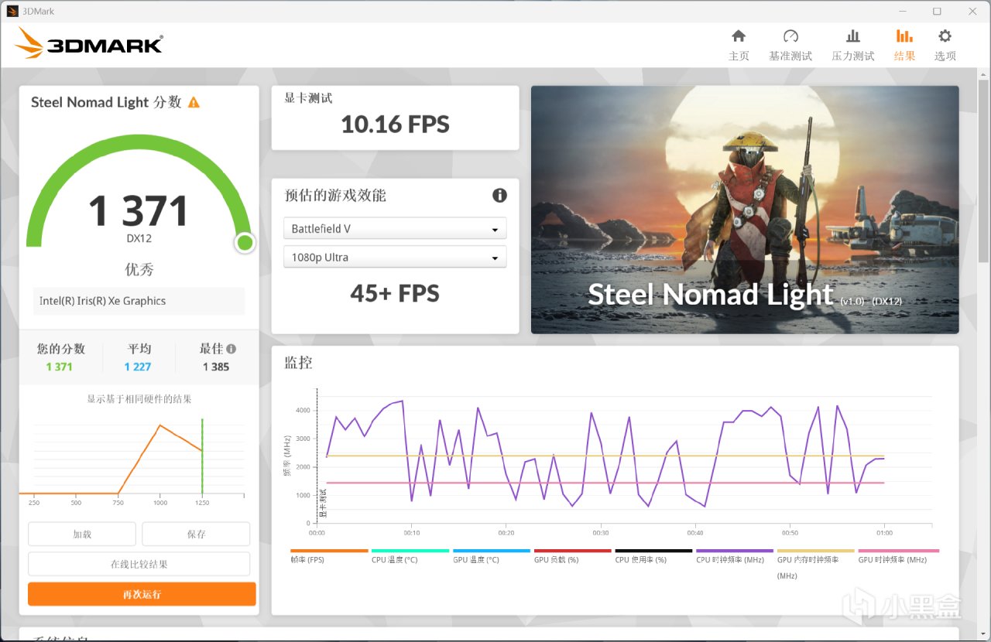Open the Battlefield V game dropdown
991x642 pixels.
click(395, 229)
